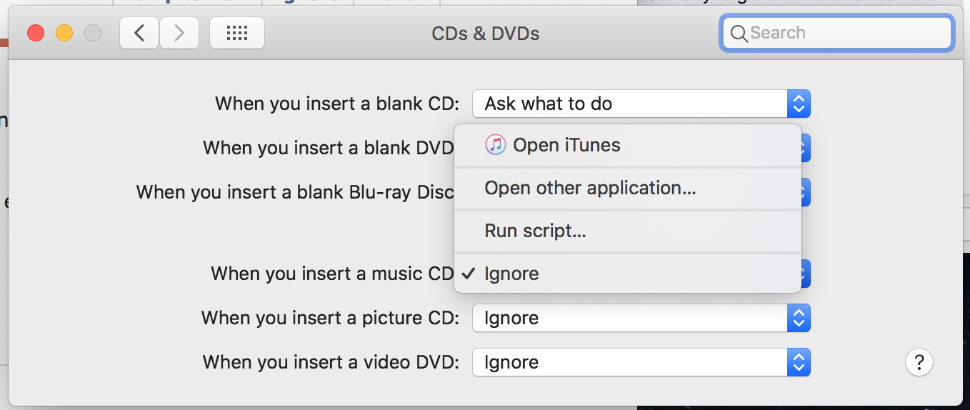Choose Run script… from the menu
970x410 pixels.
tap(627, 231)
